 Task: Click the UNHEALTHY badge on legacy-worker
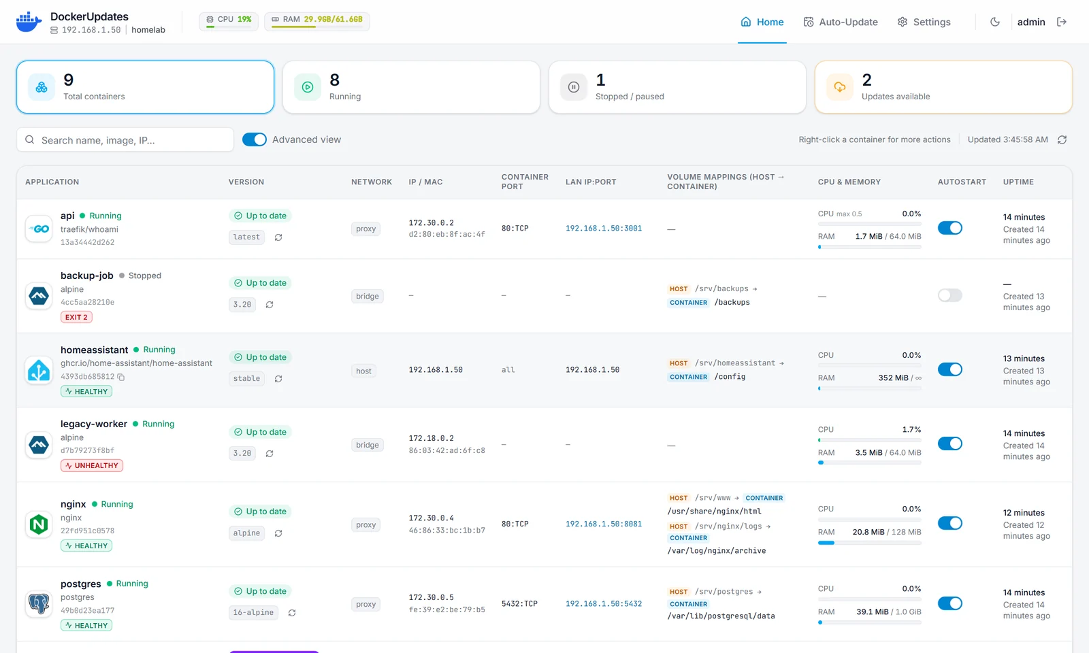pos(92,465)
